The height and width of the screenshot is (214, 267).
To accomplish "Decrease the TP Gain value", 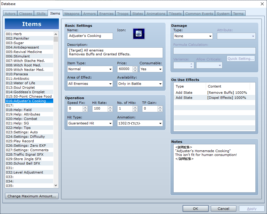I will 160,110.
